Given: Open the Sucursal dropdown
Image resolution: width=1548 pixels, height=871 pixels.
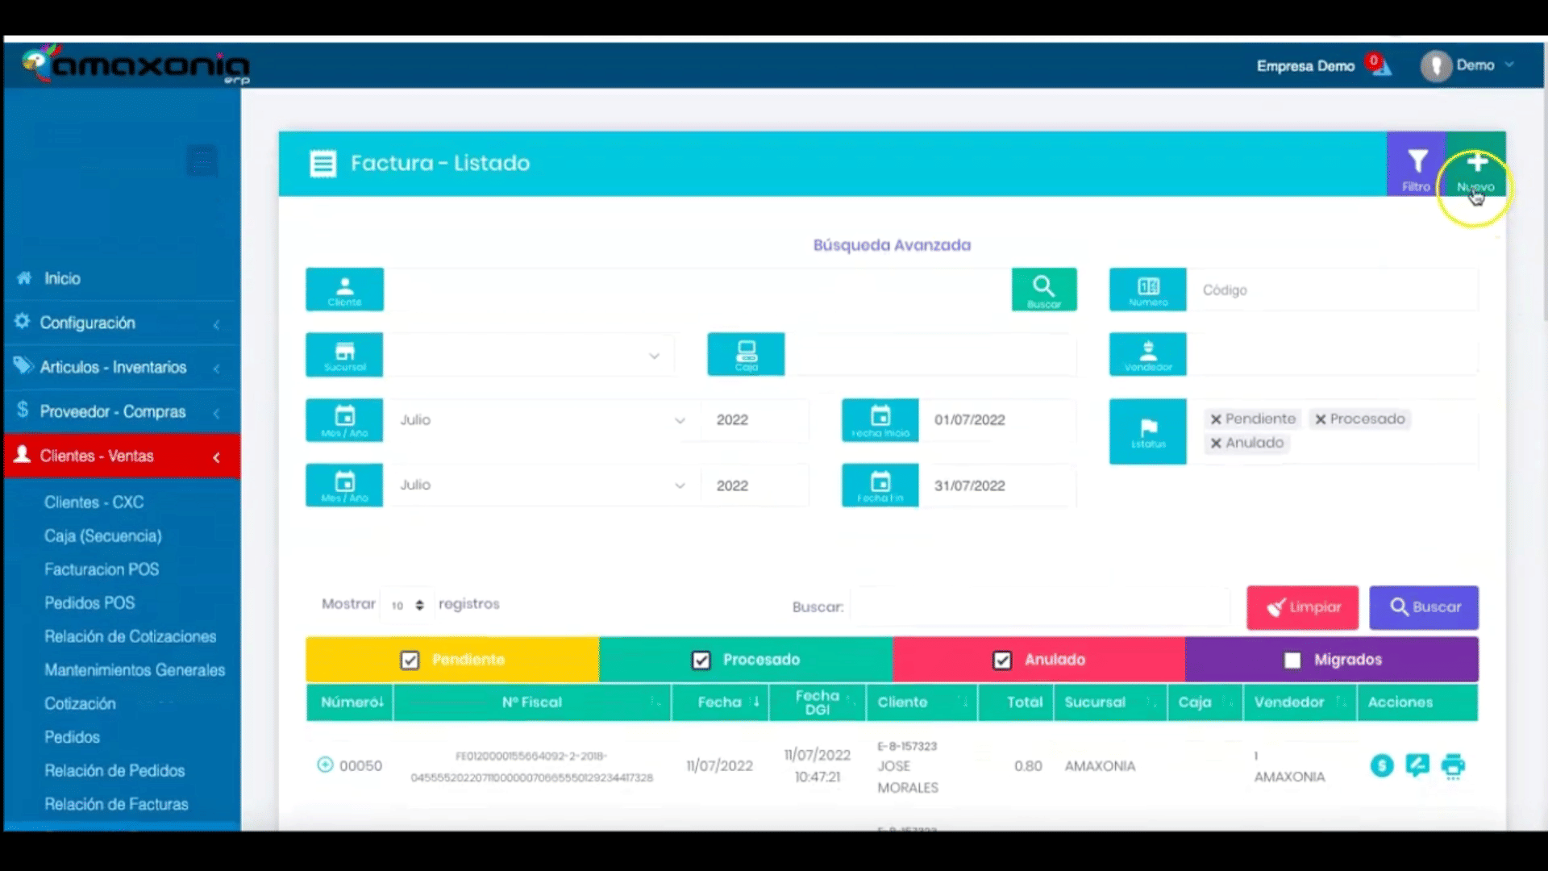Looking at the screenshot, I should tap(528, 355).
